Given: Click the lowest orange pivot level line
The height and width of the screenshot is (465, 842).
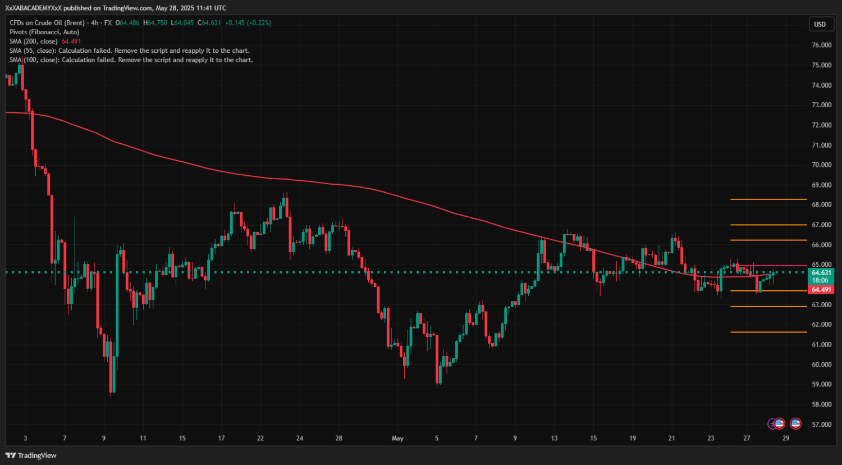Looking at the screenshot, I should point(768,332).
